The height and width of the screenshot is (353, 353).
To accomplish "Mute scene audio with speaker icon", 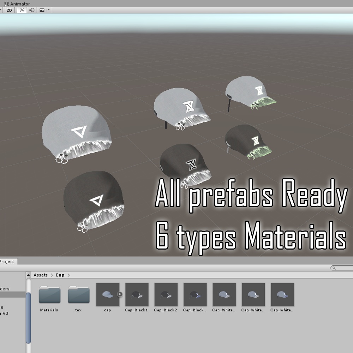I will click(32, 10).
